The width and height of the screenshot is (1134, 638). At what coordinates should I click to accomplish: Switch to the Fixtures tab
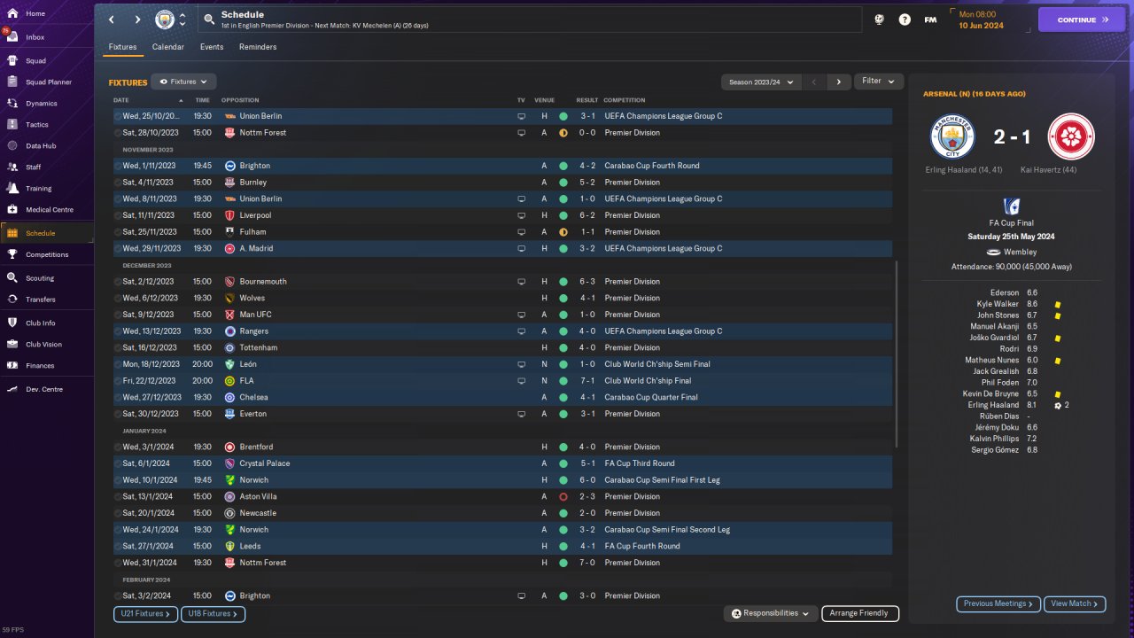pos(122,47)
